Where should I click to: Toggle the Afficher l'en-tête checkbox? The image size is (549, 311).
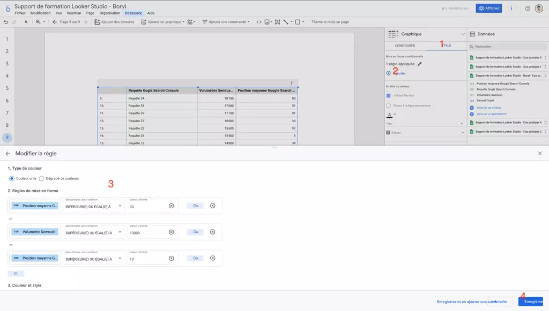(x=388, y=96)
